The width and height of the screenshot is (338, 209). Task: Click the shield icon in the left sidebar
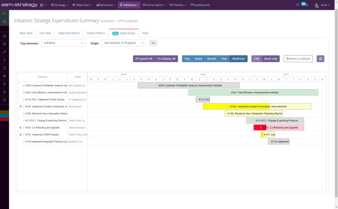click(x=5, y=84)
